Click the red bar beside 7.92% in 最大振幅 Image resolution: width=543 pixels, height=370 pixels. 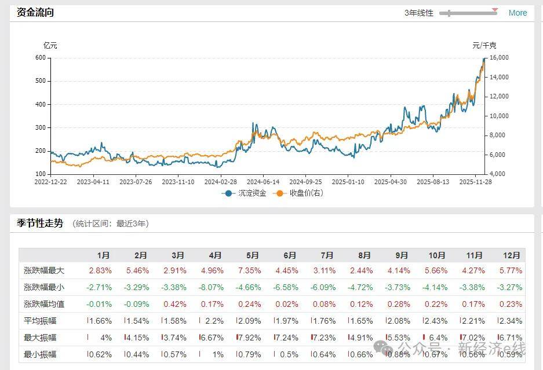238,338
